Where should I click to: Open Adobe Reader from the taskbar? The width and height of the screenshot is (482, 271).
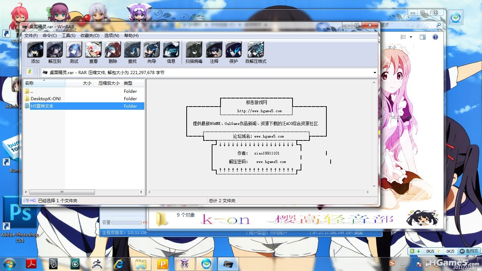coord(32,264)
